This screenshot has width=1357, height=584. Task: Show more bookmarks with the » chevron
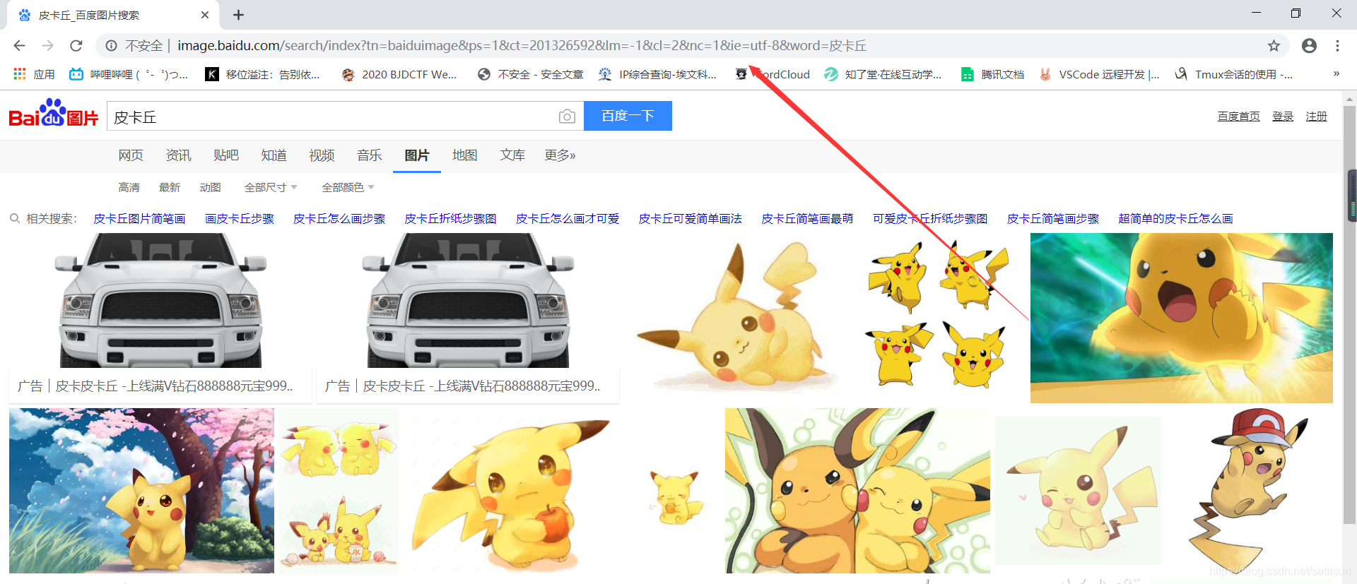click(1337, 73)
